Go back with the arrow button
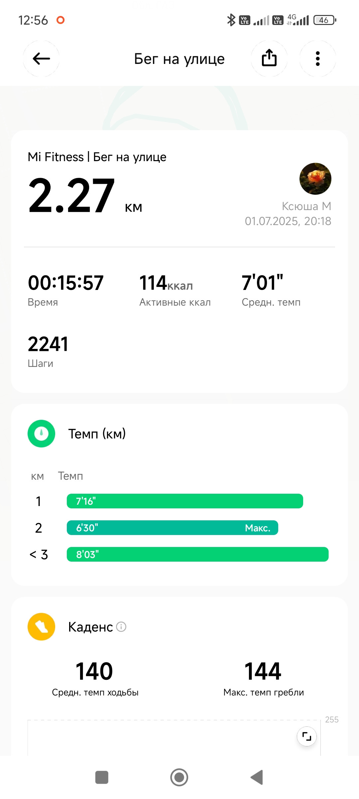This screenshot has height=799, width=359. coord(41,59)
